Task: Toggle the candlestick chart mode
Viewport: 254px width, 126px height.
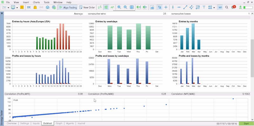Action: tap(106, 7)
